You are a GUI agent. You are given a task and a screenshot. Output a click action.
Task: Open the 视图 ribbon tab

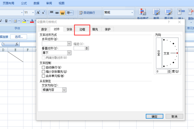[61, 3]
